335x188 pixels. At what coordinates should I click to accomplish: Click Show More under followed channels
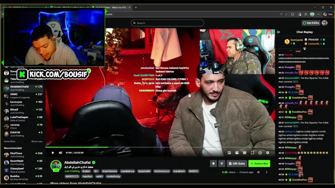(x=10, y=142)
